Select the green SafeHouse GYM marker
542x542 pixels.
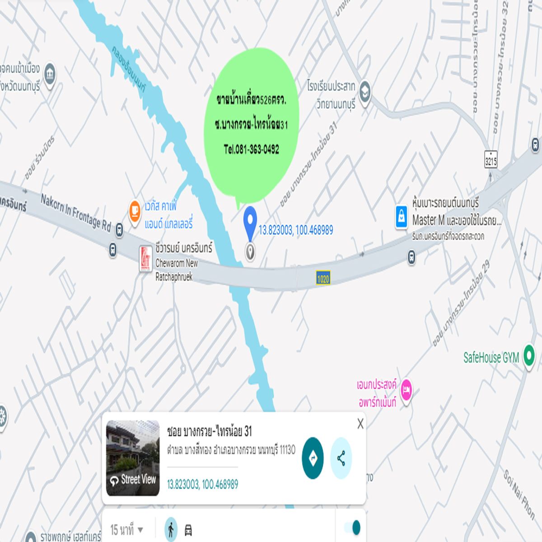(x=529, y=357)
